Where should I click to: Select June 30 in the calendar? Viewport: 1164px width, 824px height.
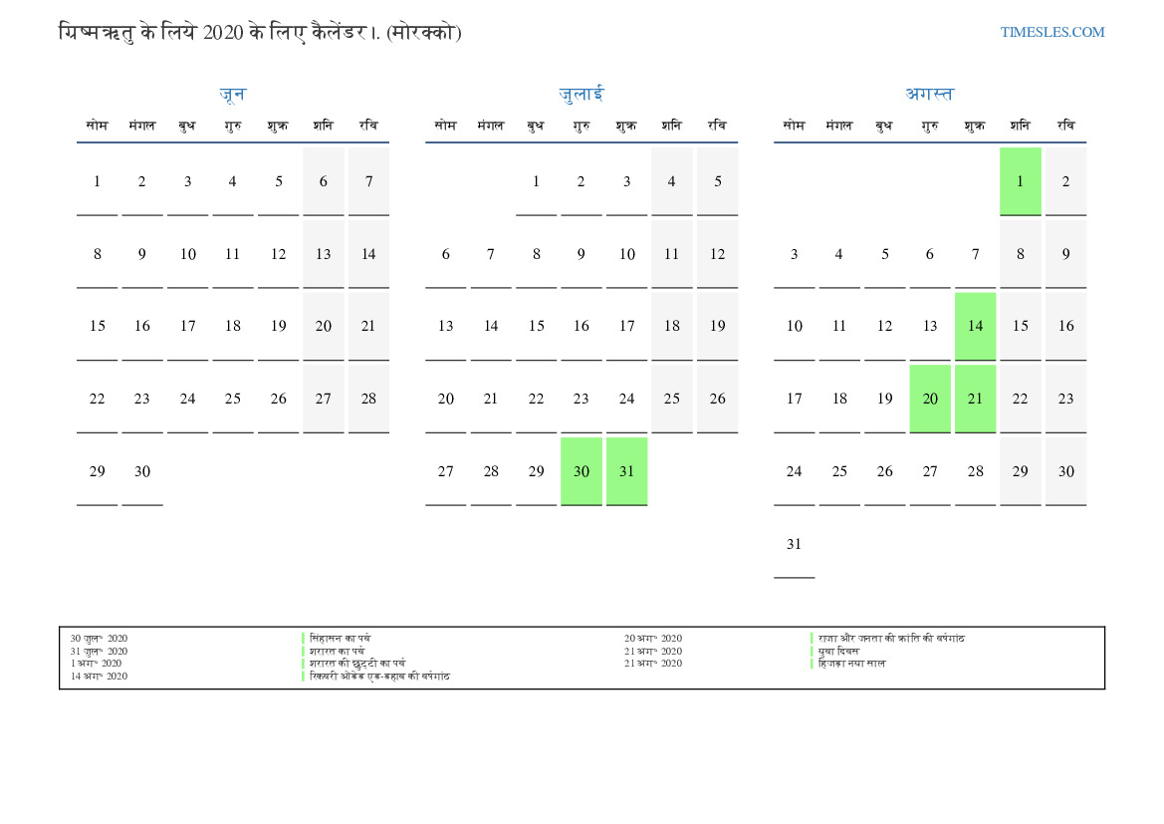[x=141, y=471]
